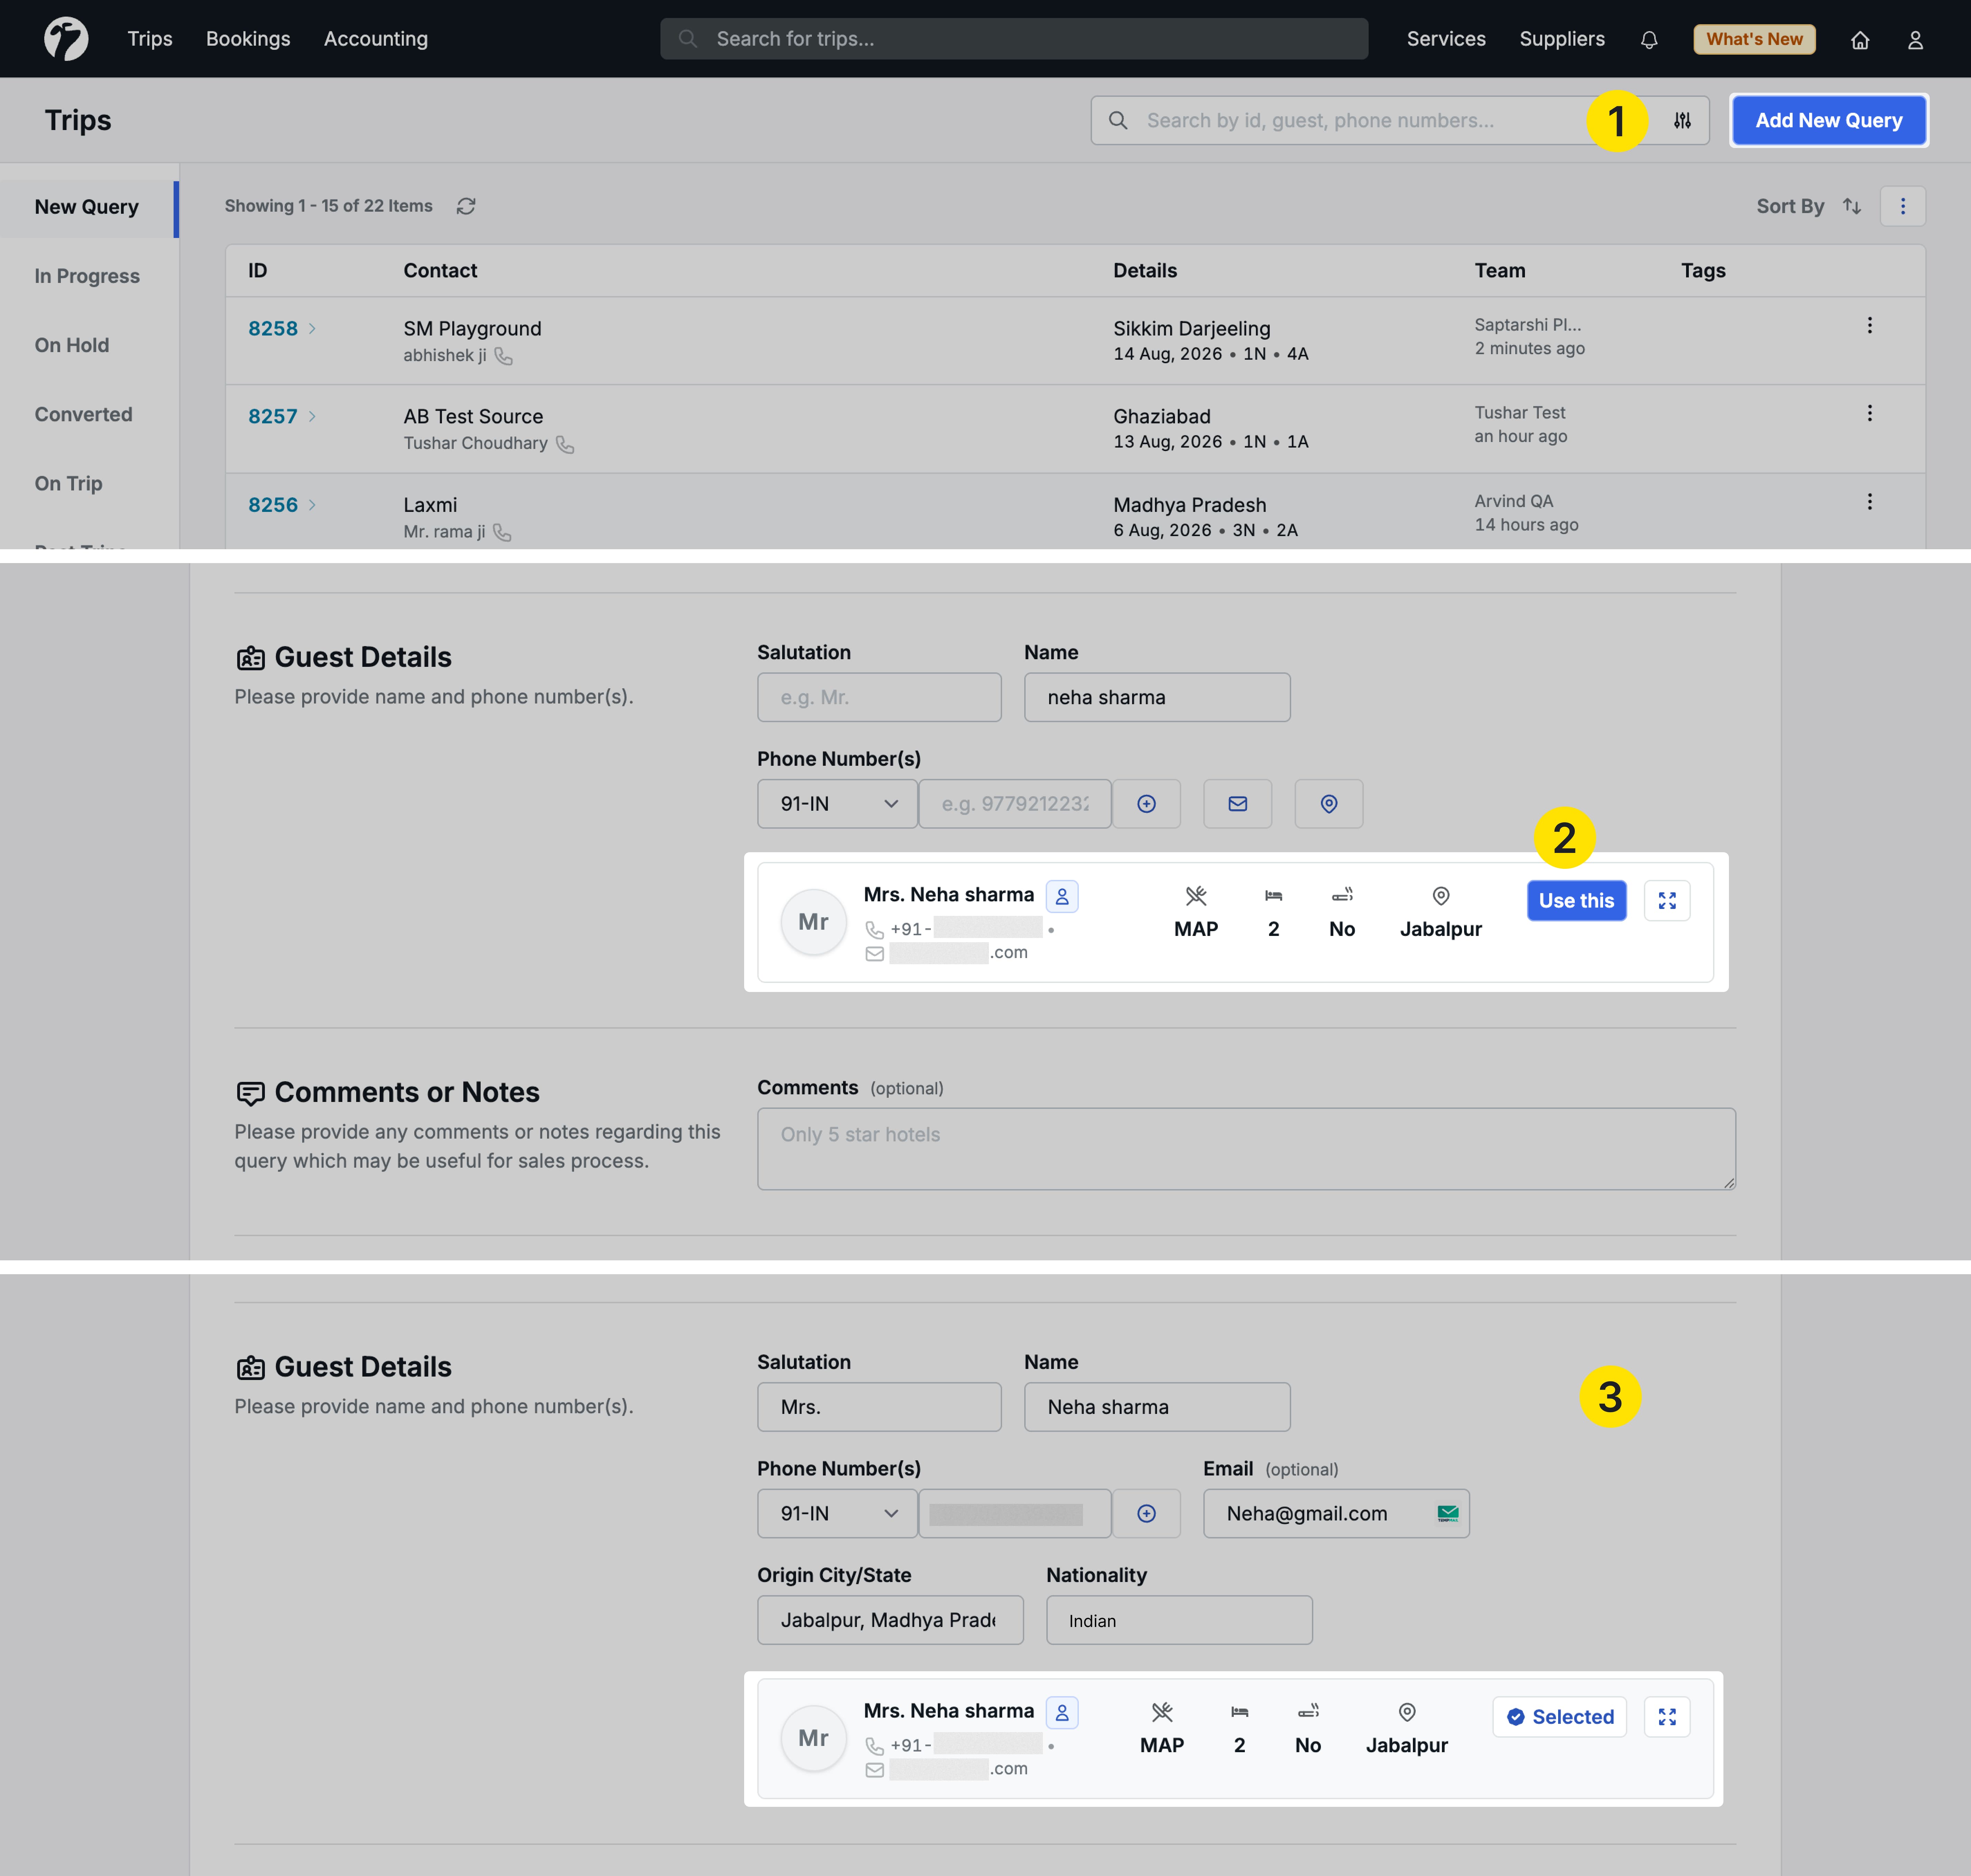Go to home via house icon

pos(1860,40)
